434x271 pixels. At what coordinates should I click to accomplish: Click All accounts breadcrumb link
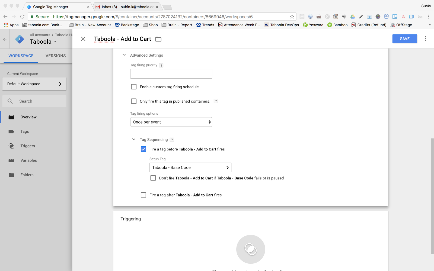click(x=40, y=35)
